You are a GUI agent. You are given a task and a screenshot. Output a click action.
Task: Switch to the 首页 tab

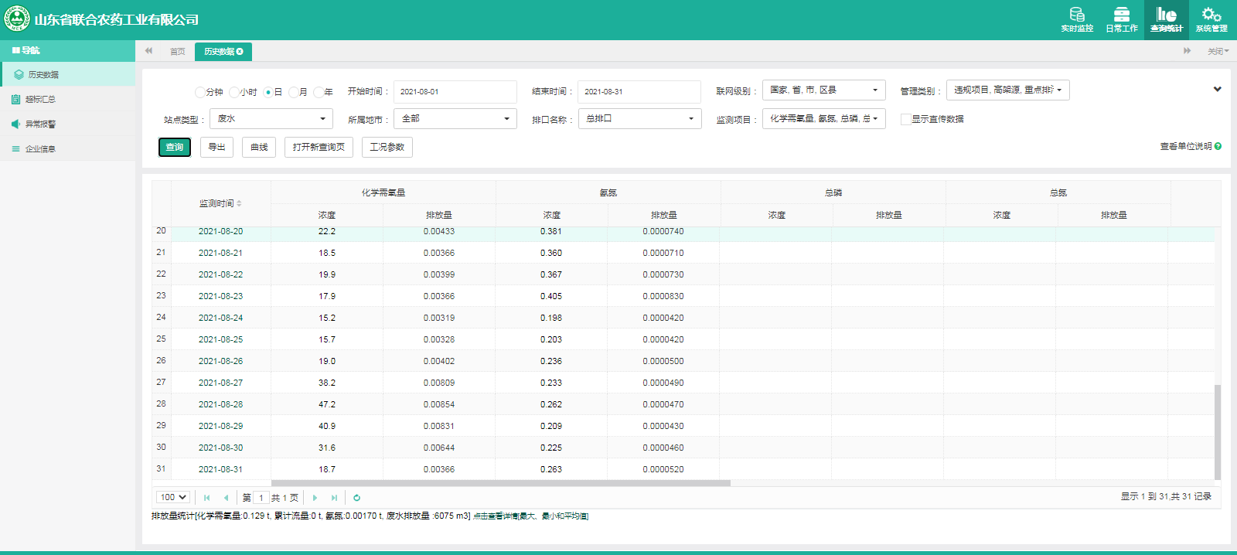177,52
